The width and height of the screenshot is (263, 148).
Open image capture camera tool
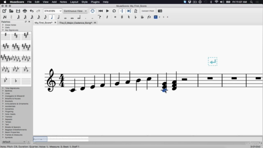click(160, 11)
